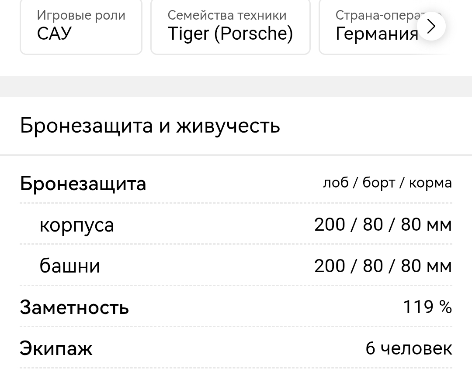The height and width of the screenshot is (382, 472).
Task: Click the right chevron arrow on the cards row
Action: (431, 27)
